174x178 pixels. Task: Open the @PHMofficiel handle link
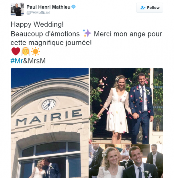38,13
